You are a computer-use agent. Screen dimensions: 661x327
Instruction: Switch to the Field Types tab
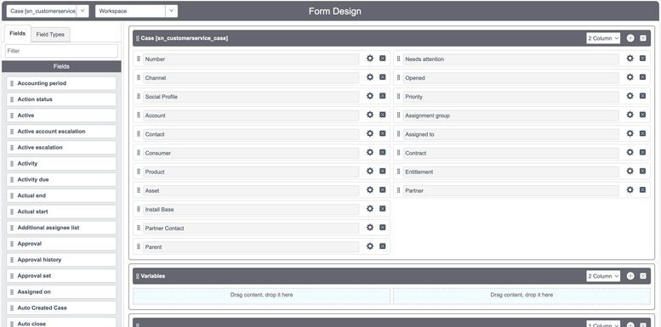point(50,35)
